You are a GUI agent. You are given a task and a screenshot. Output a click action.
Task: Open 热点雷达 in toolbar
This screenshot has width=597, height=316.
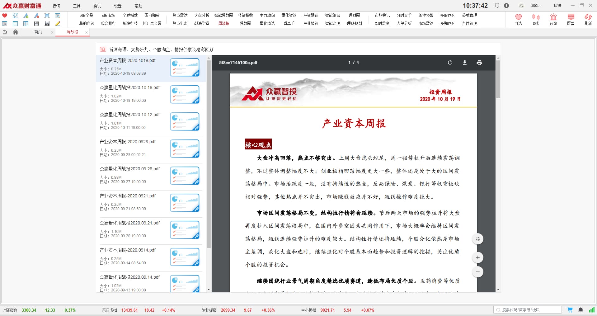point(180,16)
